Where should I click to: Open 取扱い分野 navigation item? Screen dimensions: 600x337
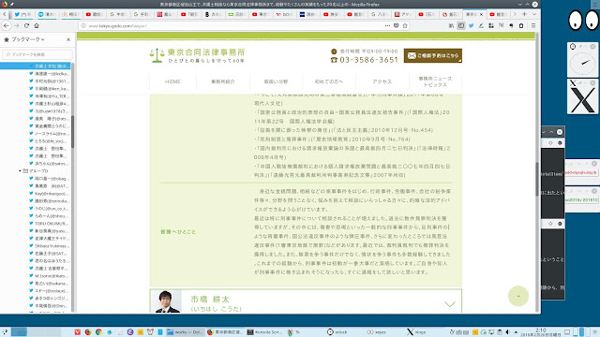pos(276,81)
